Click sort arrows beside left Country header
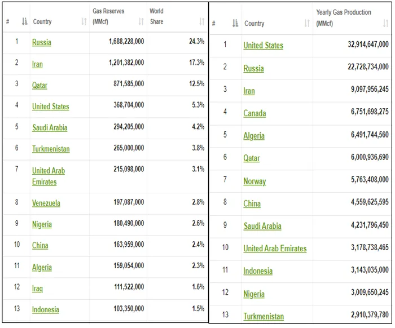Image resolution: width=395 pixels, height=328 pixels. (84, 22)
